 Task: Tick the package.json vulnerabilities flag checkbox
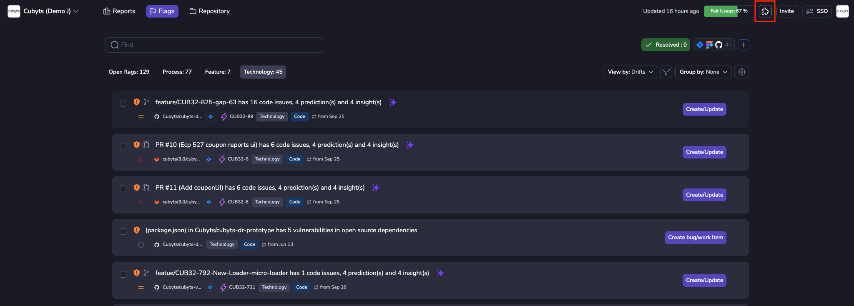click(123, 231)
